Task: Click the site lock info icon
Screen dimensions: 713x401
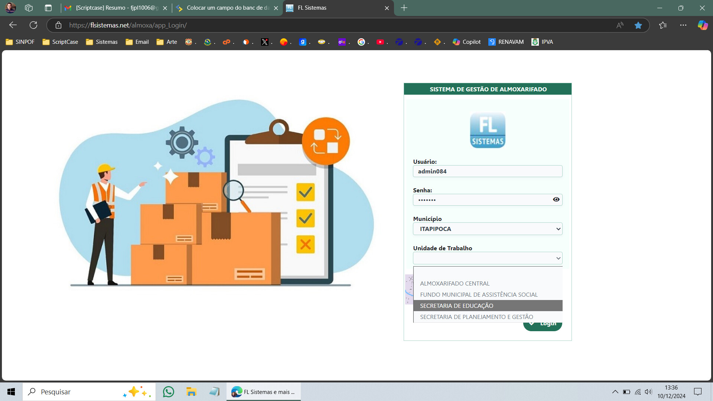Action: click(58, 25)
